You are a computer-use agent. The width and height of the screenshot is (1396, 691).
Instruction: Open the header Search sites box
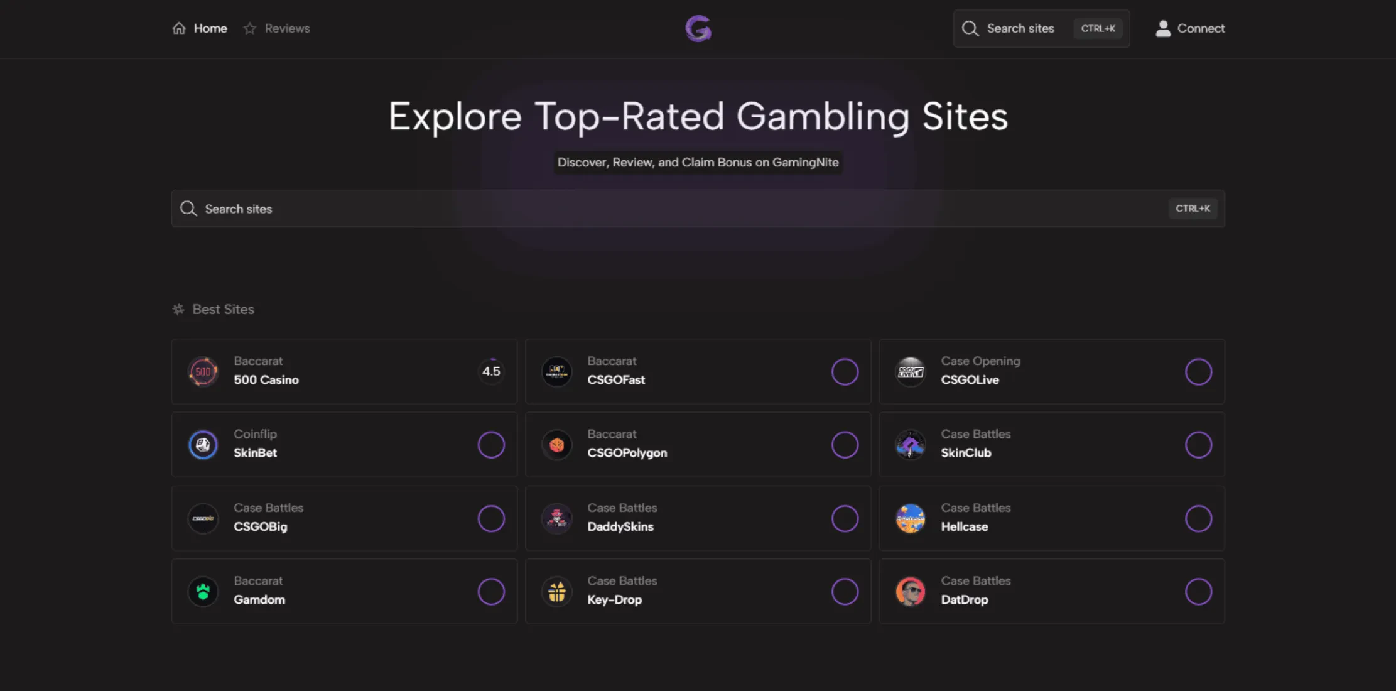(x=1041, y=28)
